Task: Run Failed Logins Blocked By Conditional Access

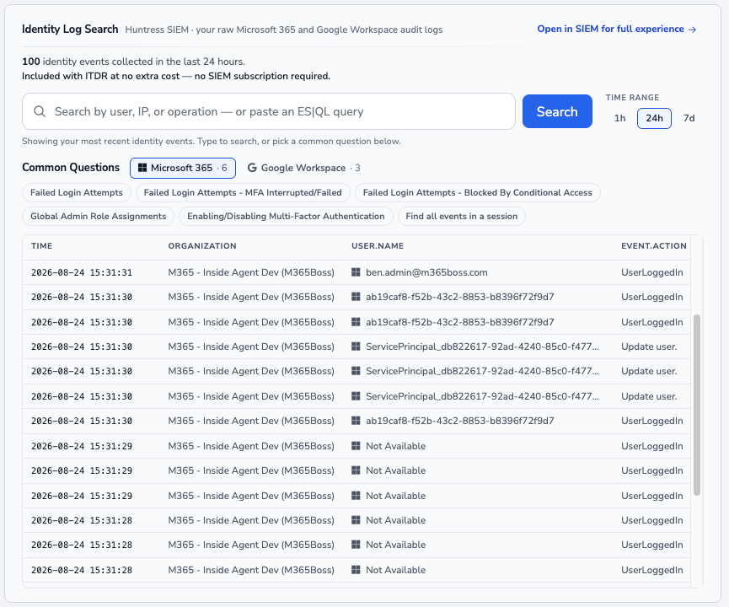Action: click(x=478, y=192)
